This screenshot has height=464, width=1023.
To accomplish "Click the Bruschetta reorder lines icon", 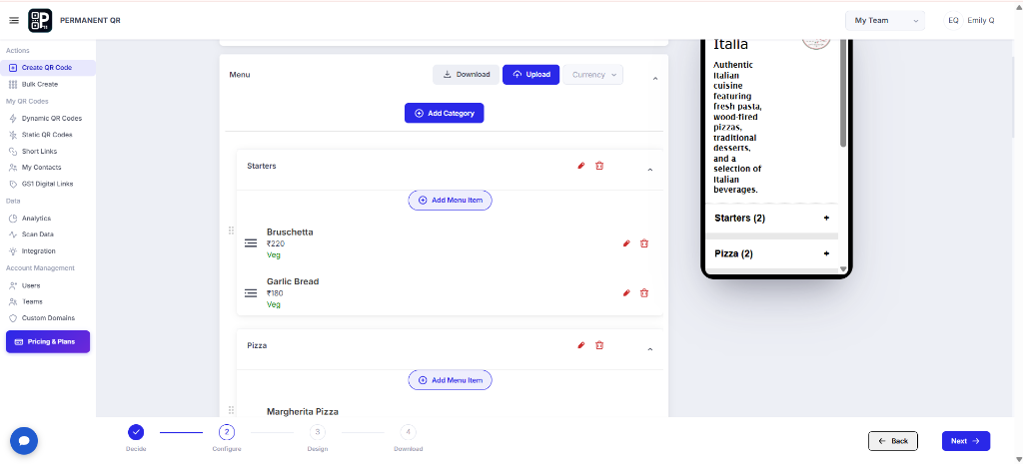I will (251, 243).
